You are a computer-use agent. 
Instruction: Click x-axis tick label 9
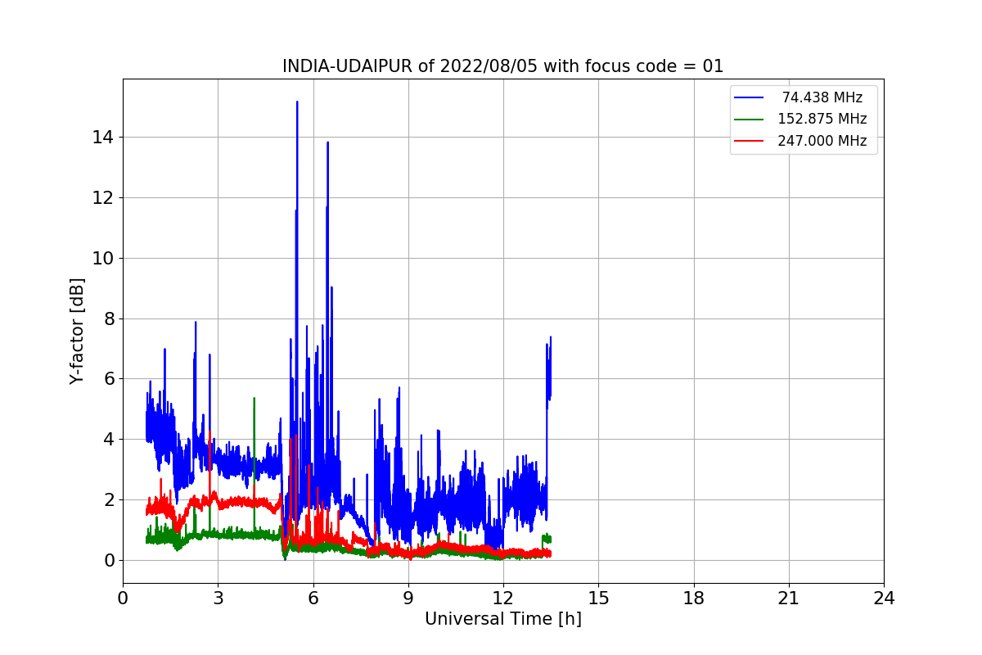pos(408,599)
